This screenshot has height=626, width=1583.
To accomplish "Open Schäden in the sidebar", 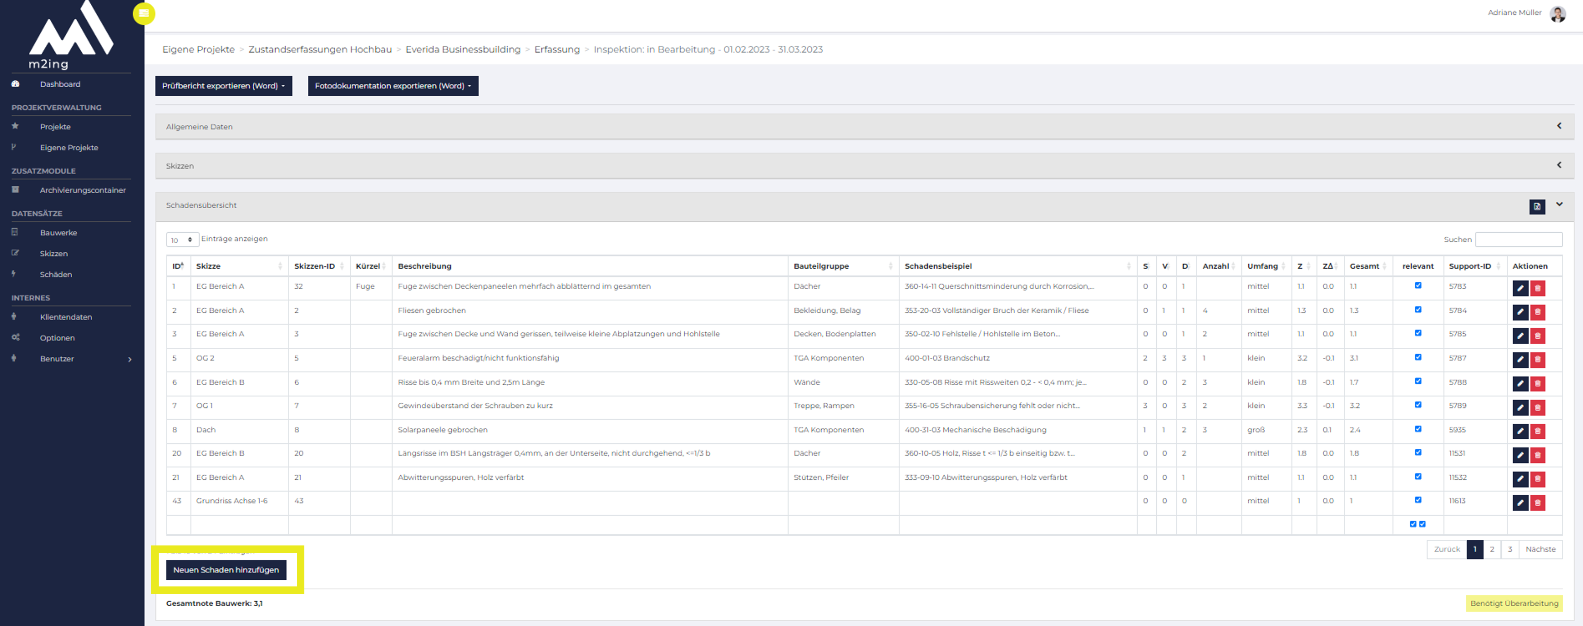I will click(56, 275).
